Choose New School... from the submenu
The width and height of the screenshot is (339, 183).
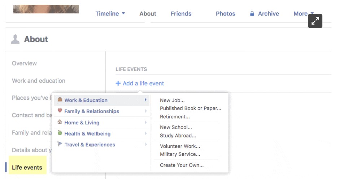[x=176, y=127]
